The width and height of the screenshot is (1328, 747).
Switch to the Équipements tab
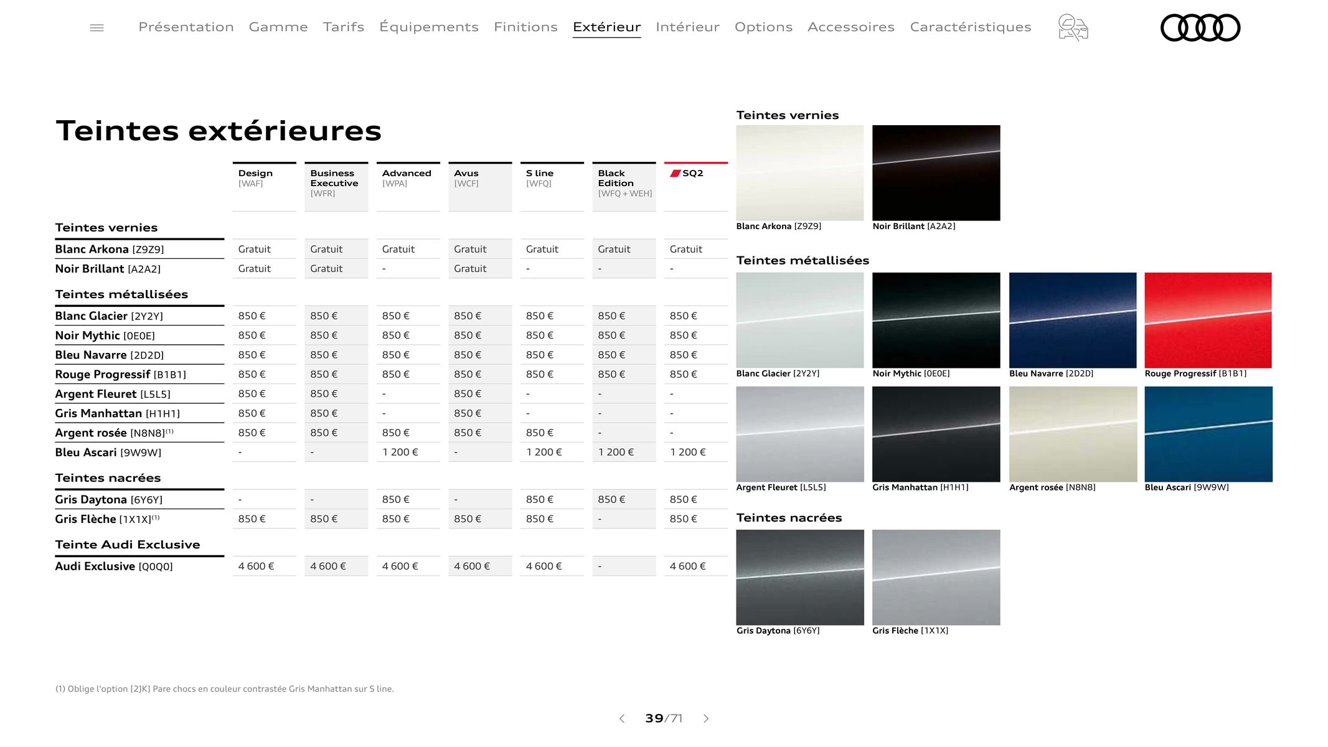pyautogui.click(x=429, y=27)
